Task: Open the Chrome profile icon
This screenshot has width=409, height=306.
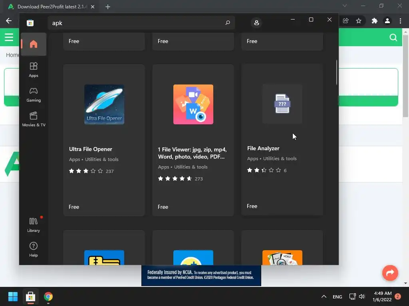Action: pyautogui.click(x=387, y=21)
